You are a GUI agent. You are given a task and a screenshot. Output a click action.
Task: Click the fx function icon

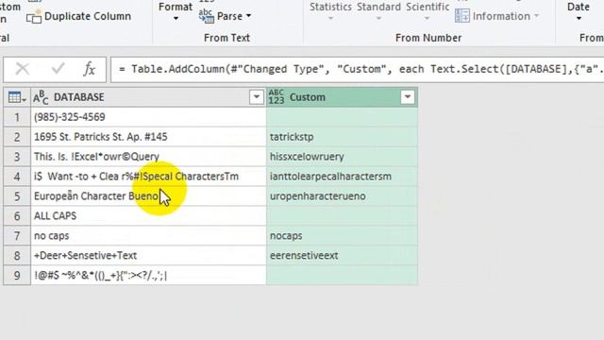point(89,69)
